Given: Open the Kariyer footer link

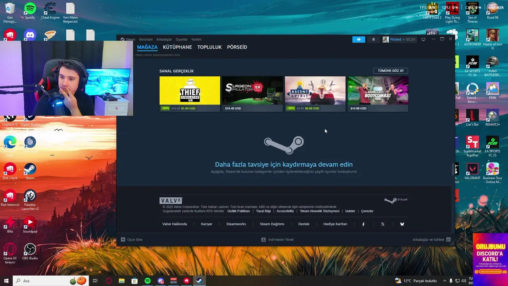Looking at the screenshot, I should click(x=207, y=224).
